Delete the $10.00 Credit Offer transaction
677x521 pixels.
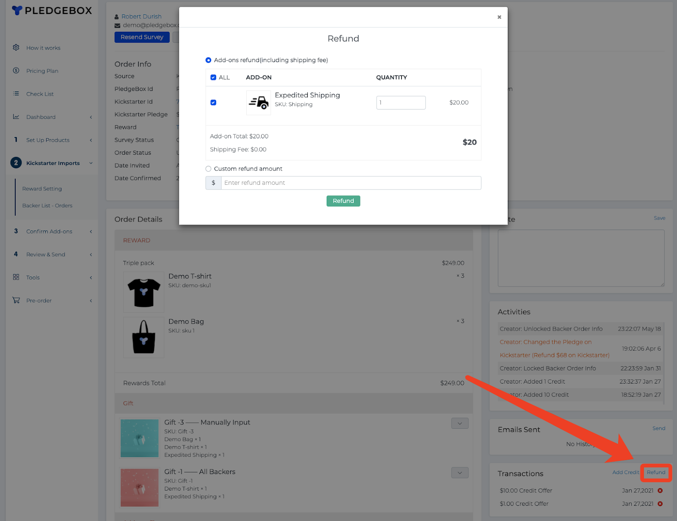[660, 491]
